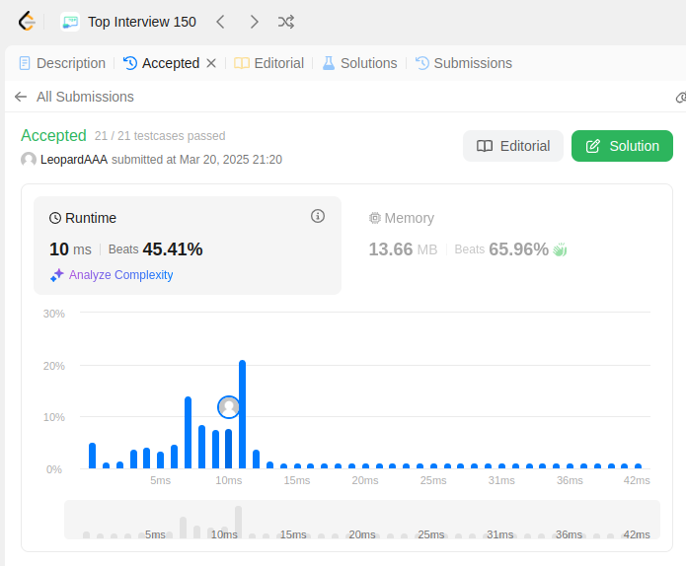Viewport: 686px width, 566px height.
Task: Click the runtime info icon
Action: pyautogui.click(x=318, y=216)
